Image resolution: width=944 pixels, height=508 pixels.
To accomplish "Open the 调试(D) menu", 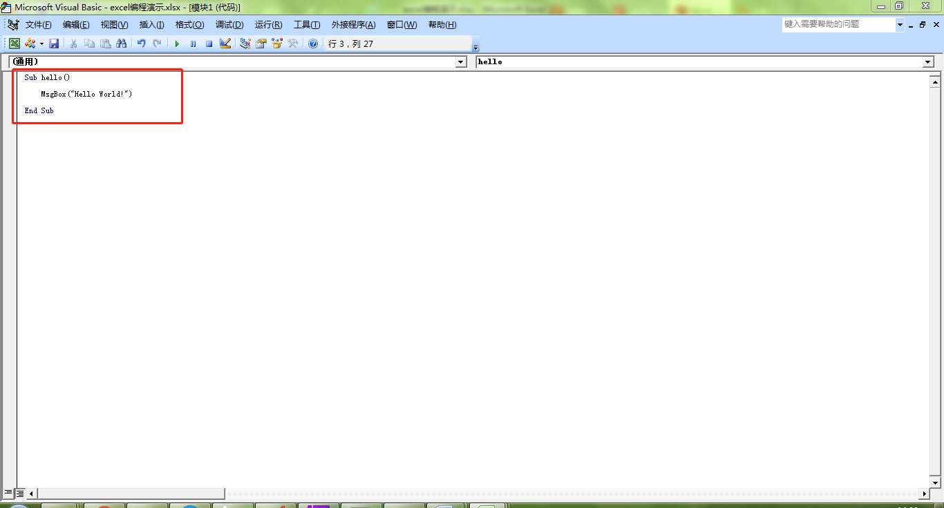I will pyautogui.click(x=229, y=25).
